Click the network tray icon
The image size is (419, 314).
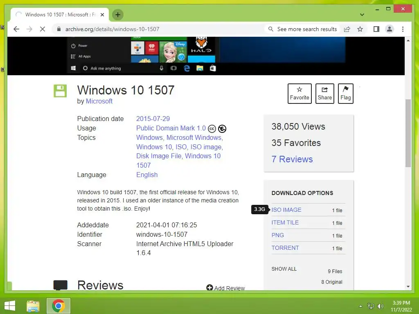pos(371,306)
